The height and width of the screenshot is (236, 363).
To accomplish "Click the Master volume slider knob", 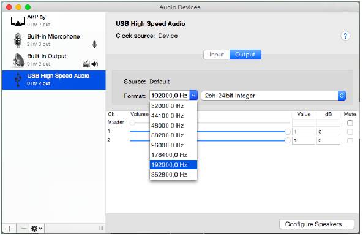I will [132, 123].
